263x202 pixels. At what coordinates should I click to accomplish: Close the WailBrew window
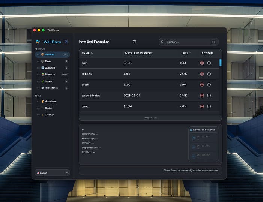35,30
